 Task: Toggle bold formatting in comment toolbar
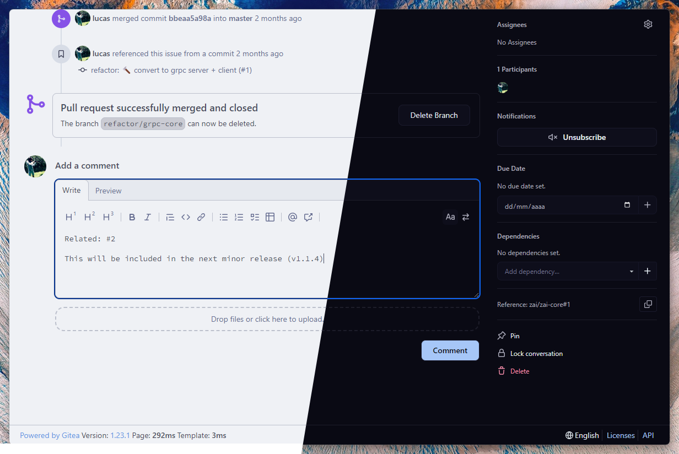132,217
